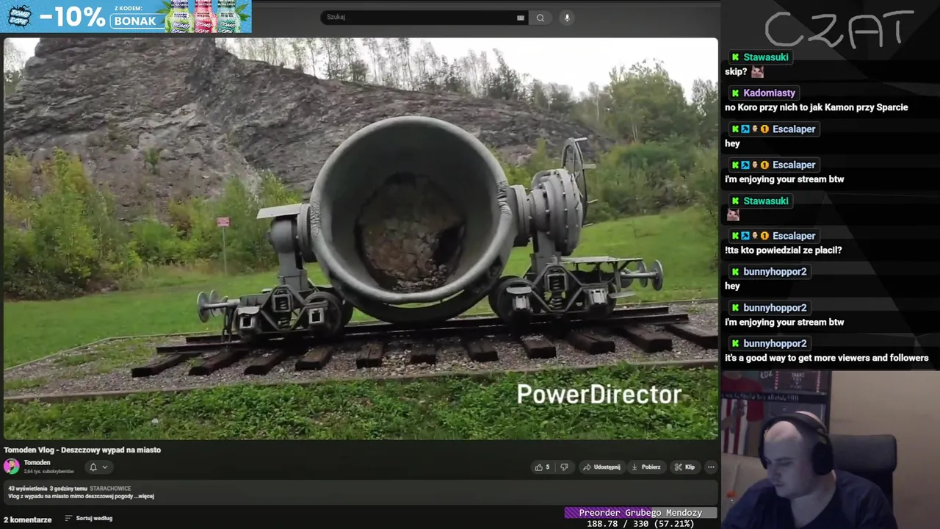Like the video with thumbs up
940x529 pixels.
tap(543, 467)
